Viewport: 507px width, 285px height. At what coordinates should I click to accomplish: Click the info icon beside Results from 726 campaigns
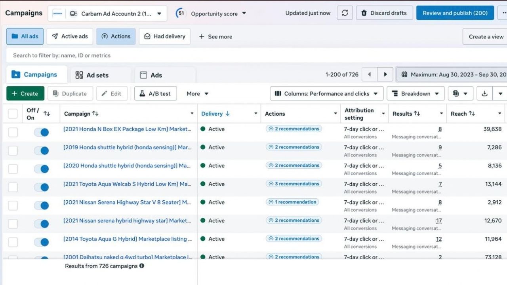[142, 266]
